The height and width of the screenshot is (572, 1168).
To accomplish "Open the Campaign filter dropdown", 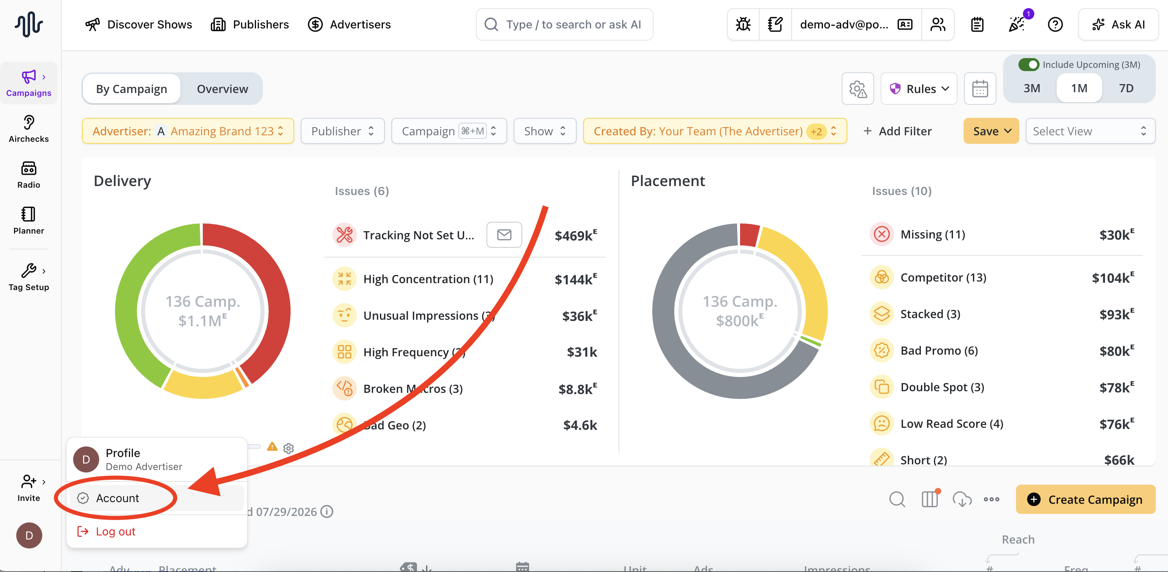I will [449, 131].
